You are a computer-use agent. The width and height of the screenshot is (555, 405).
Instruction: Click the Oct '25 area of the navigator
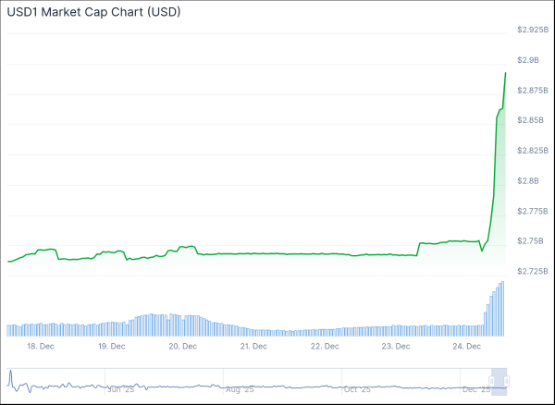[356, 390]
